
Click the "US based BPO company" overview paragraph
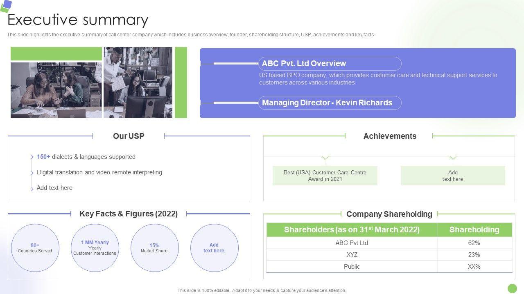point(378,79)
